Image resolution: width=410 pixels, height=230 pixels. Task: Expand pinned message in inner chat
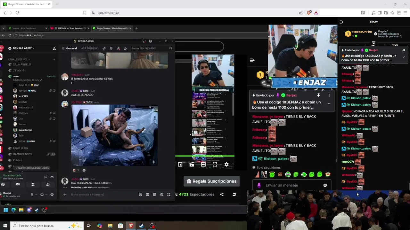(x=329, y=103)
